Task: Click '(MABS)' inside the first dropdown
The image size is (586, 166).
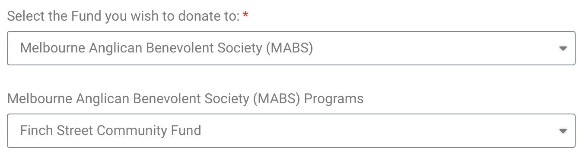Action: coord(289,48)
